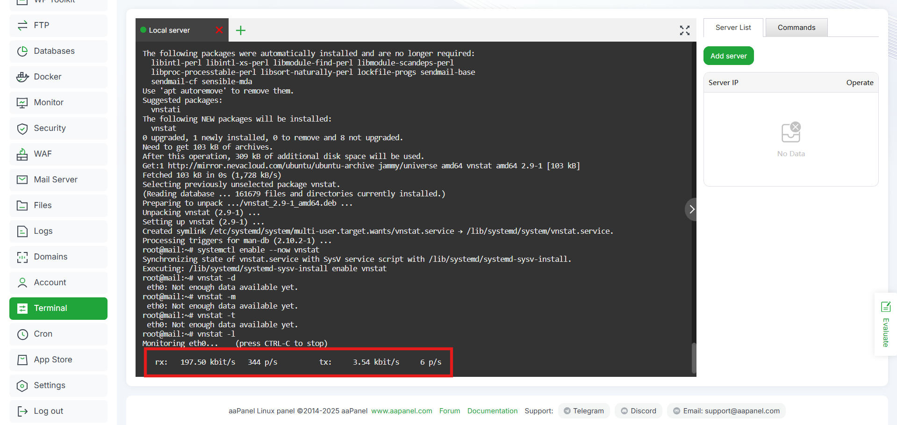The image size is (897, 425).
Task: Click the 'vnstat -l' command line
Action: point(189,334)
